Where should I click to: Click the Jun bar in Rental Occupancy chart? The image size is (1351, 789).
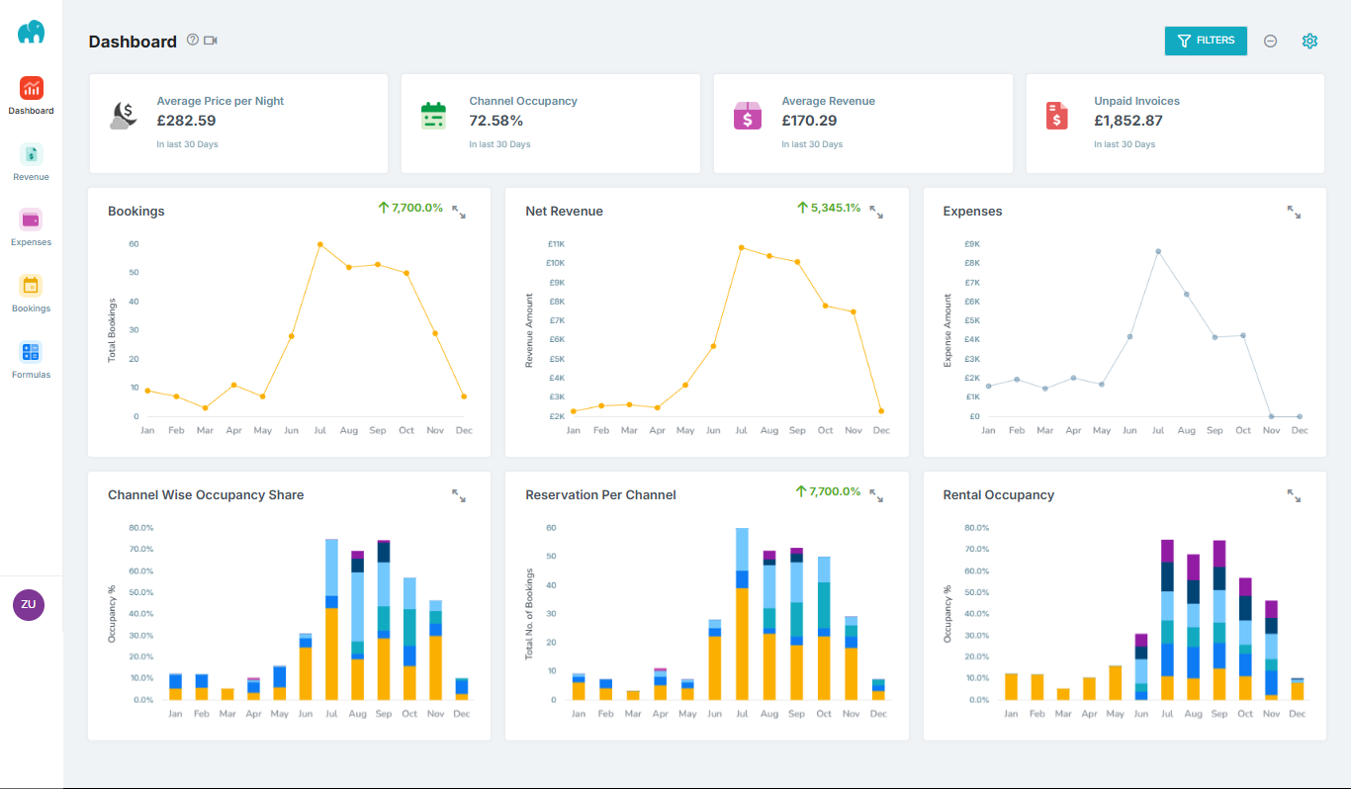pyautogui.click(x=1141, y=666)
